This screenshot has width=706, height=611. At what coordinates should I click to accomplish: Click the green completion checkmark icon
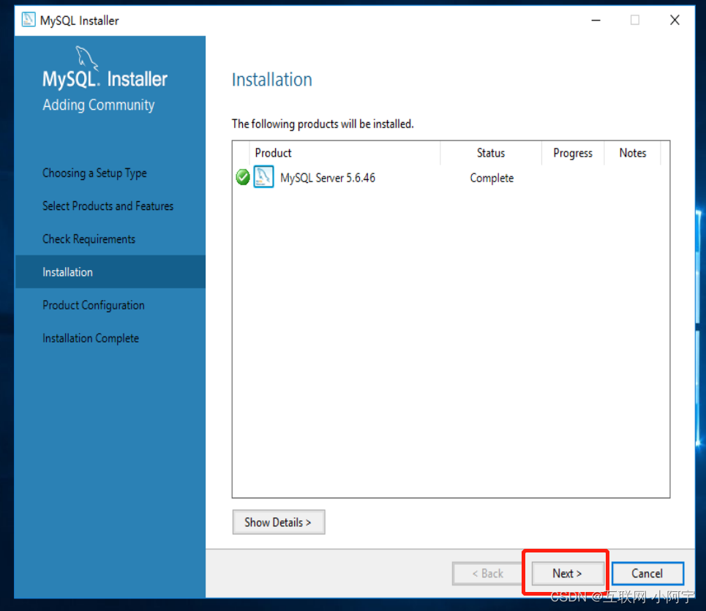click(242, 177)
